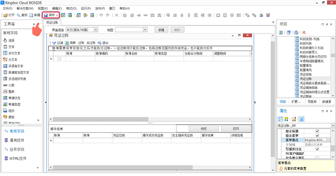Switch to the 导航树 tab in project panel

pos(312,102)
